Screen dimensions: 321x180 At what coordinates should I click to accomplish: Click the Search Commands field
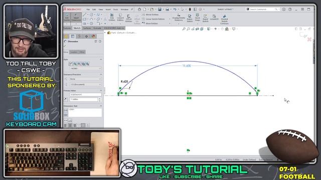[262, 9]
